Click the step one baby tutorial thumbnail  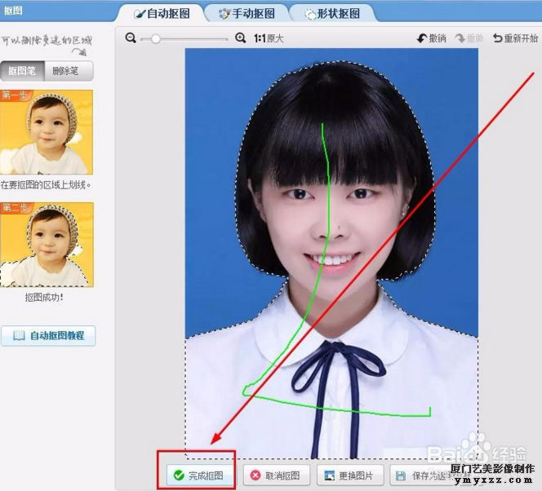tap(47, 132)
